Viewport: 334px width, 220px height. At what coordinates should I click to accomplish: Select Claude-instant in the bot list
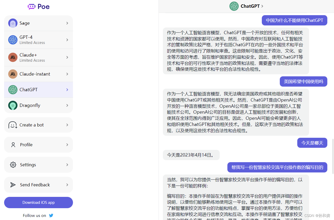click(39, 74)
